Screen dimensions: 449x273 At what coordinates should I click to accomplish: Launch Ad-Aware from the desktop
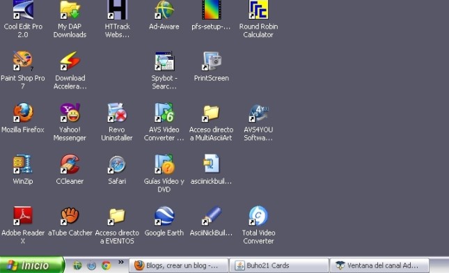164,10
